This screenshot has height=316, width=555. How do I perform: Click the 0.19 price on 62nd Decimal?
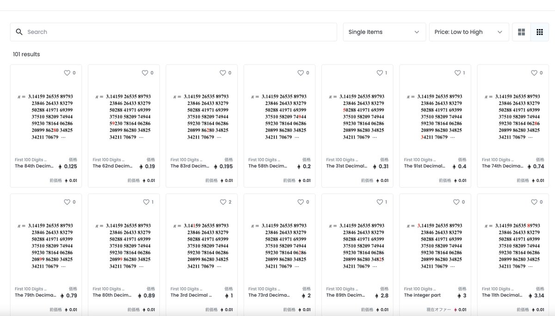(x=150, y=166)
